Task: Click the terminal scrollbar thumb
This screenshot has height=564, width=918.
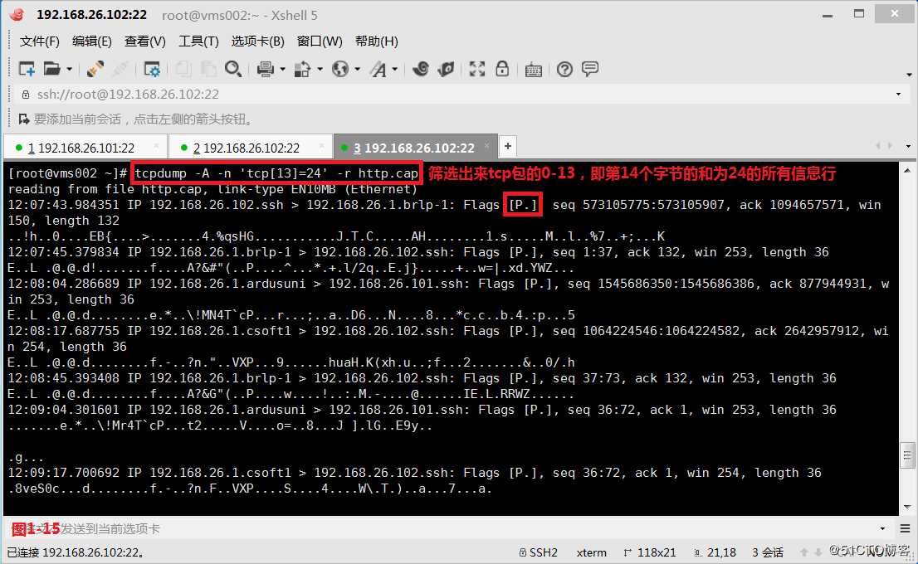Action: point(907,455)
